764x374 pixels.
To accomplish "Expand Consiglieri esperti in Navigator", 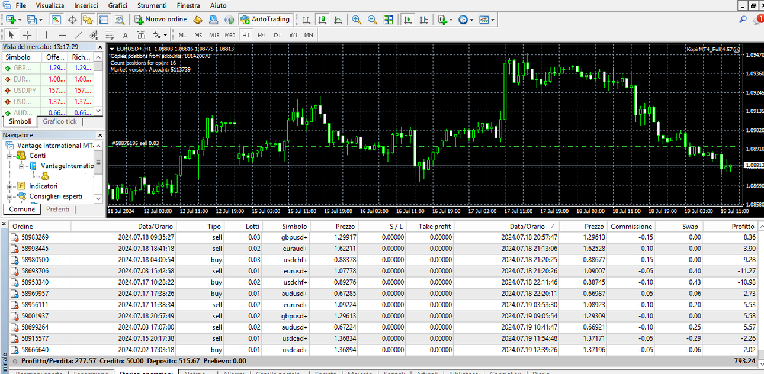I will (x=10, y=196).
